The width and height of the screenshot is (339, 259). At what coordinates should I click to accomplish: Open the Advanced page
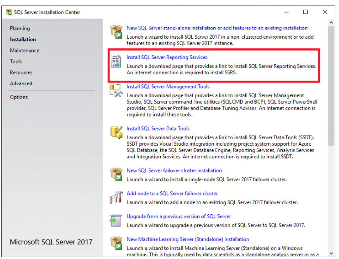click(x=21, y=83)
